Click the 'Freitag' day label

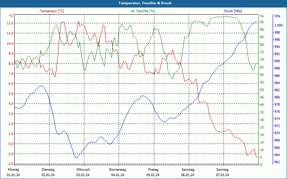pyautogui.click(x=154, y=170)
